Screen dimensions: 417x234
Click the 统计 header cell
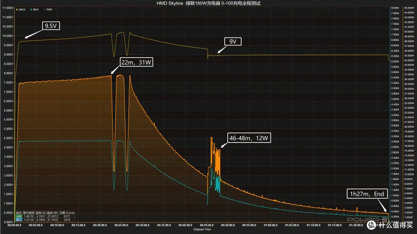(x=19, y=213)
